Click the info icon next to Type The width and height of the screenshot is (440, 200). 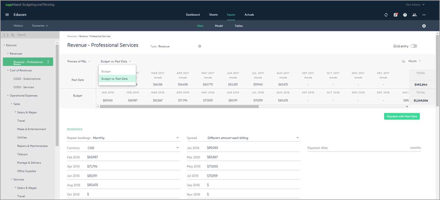tap(200, 46)
